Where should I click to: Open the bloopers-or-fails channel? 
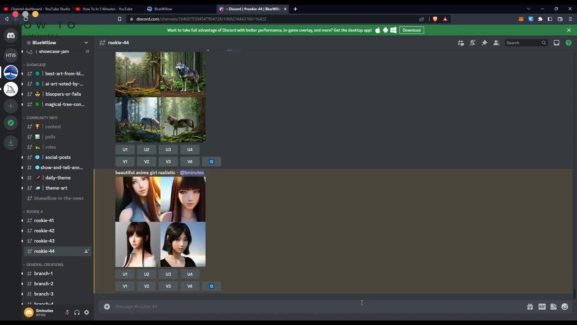coord(57,94)
